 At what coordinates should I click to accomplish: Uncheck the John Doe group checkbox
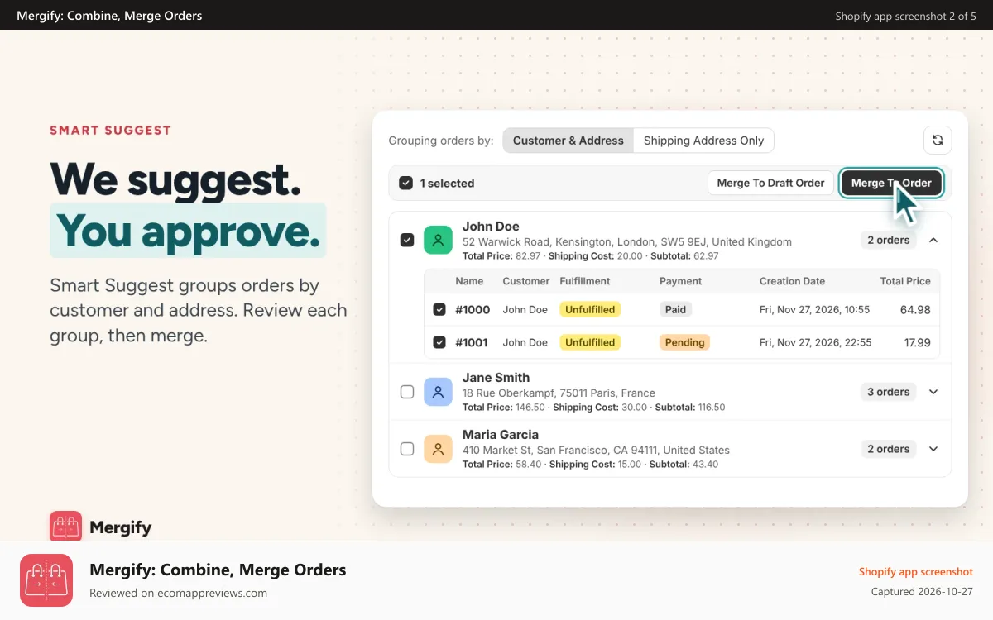[407, 240]
